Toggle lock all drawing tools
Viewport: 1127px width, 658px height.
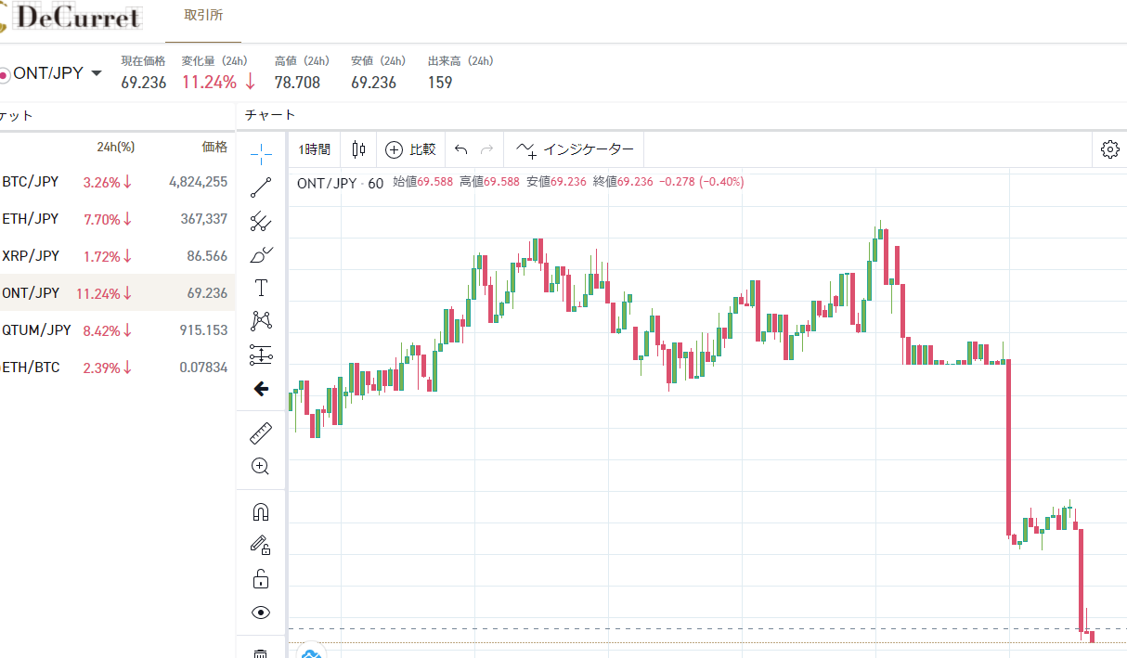click(261, 579)
